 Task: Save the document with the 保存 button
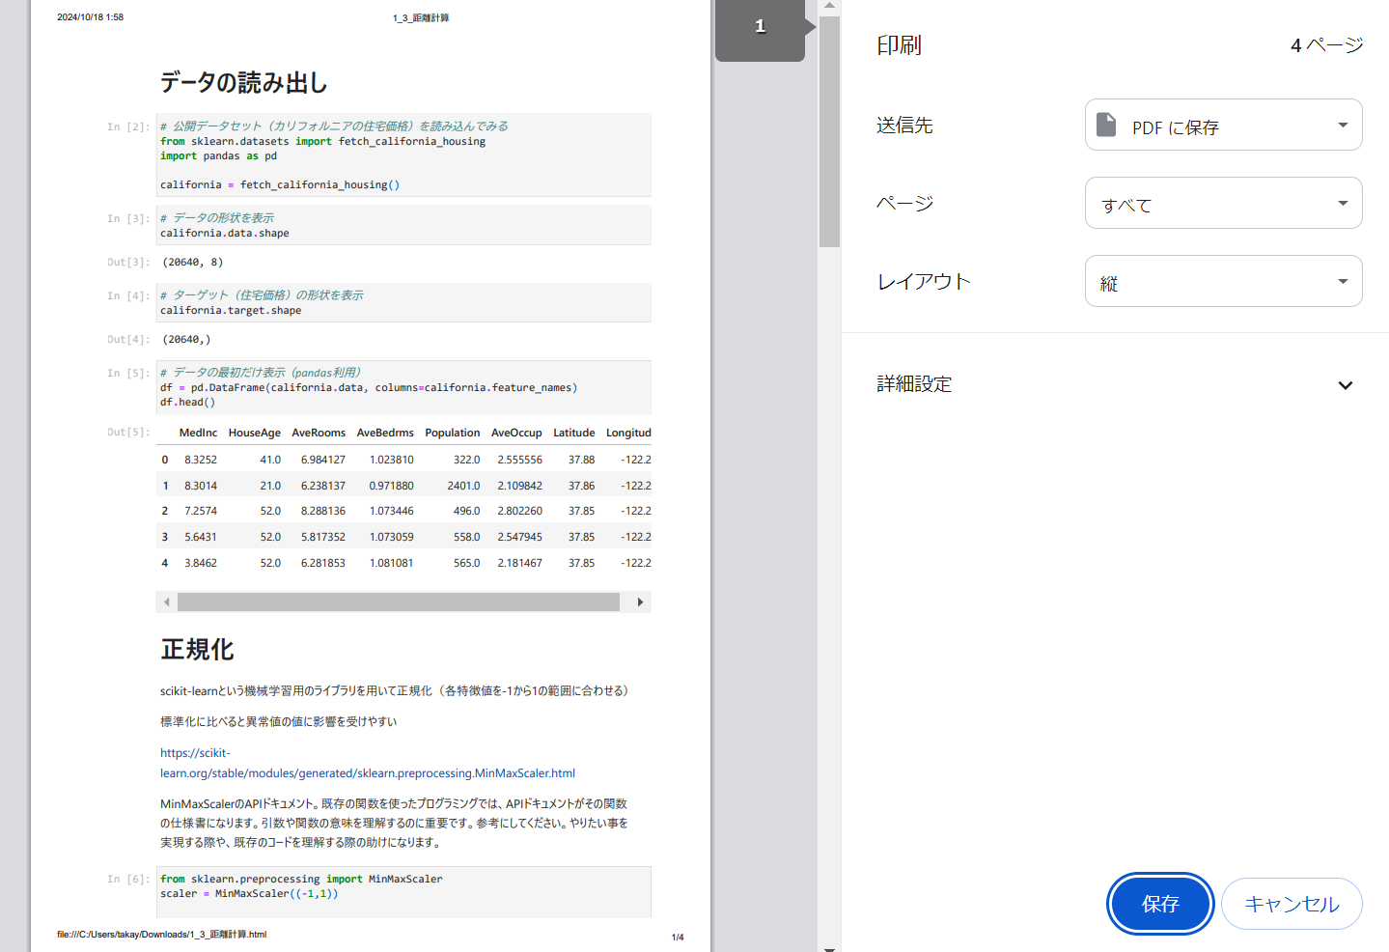(x=1160, y=904)
